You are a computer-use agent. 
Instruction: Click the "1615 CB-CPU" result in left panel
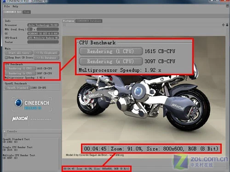(x=45, y=68)
